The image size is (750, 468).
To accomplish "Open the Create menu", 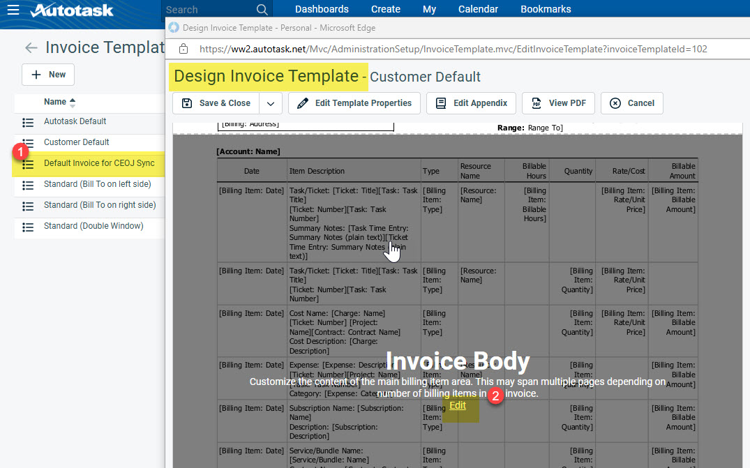I will [x=385, y=9].
